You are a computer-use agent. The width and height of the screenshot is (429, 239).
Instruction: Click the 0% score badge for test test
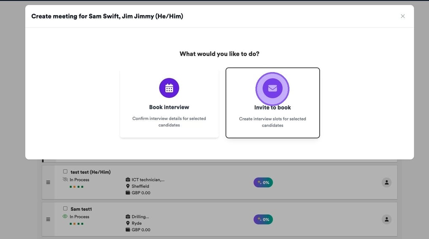coord(263,183)
